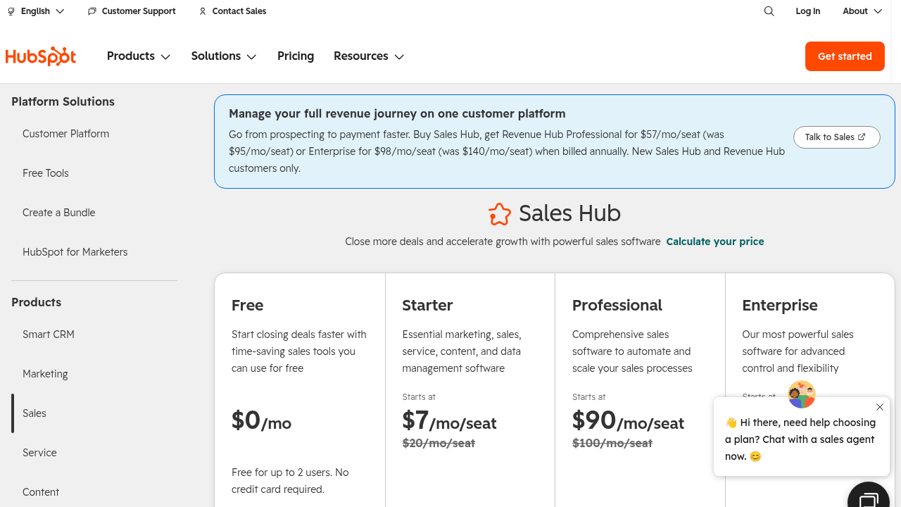Select HubSpot for Marketers in sidebar

tap(75, 252)
